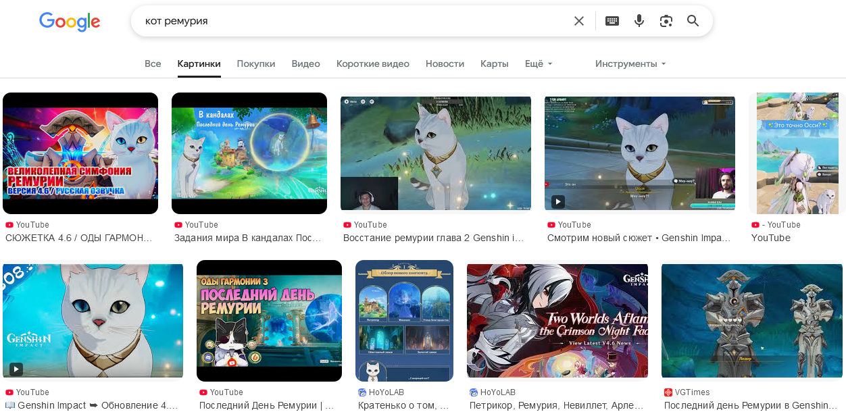Click the YouTube icon above 'Смотрим новый сюжет'
The width and height of the screenshot is (846, 412).
[x=551, y=225]
